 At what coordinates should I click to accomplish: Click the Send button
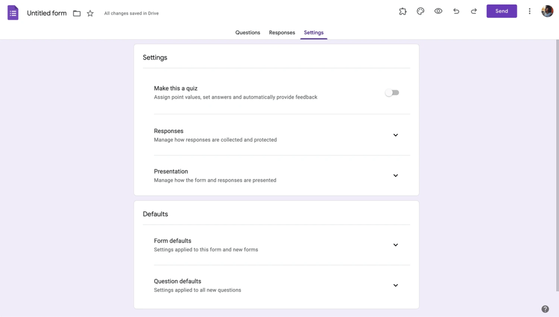point(501,11)
